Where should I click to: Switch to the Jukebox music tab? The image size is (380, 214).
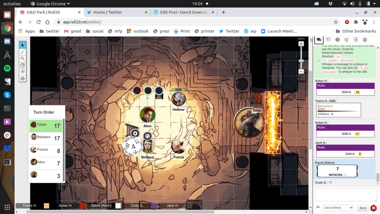click(x=346, y=40)
